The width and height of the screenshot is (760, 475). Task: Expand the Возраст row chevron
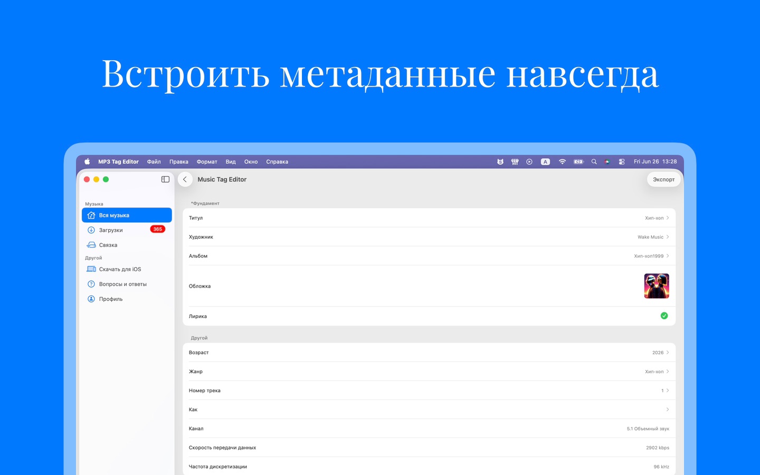[668, 352]
